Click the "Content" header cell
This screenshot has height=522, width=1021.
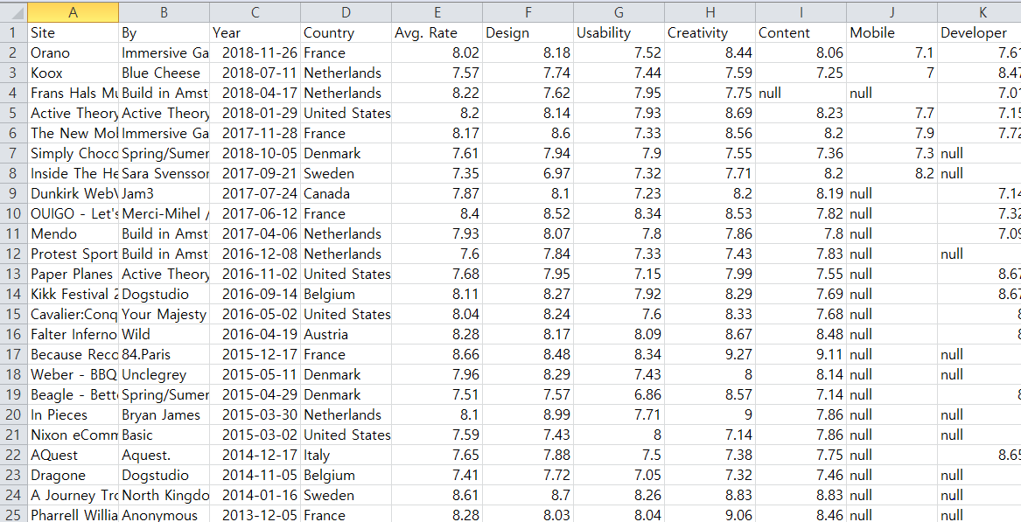tap(801, 32)
